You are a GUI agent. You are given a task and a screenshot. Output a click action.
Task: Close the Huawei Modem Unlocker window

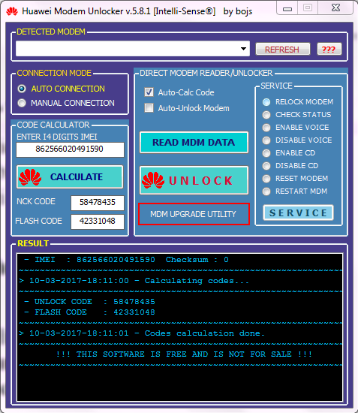[335, 8]
